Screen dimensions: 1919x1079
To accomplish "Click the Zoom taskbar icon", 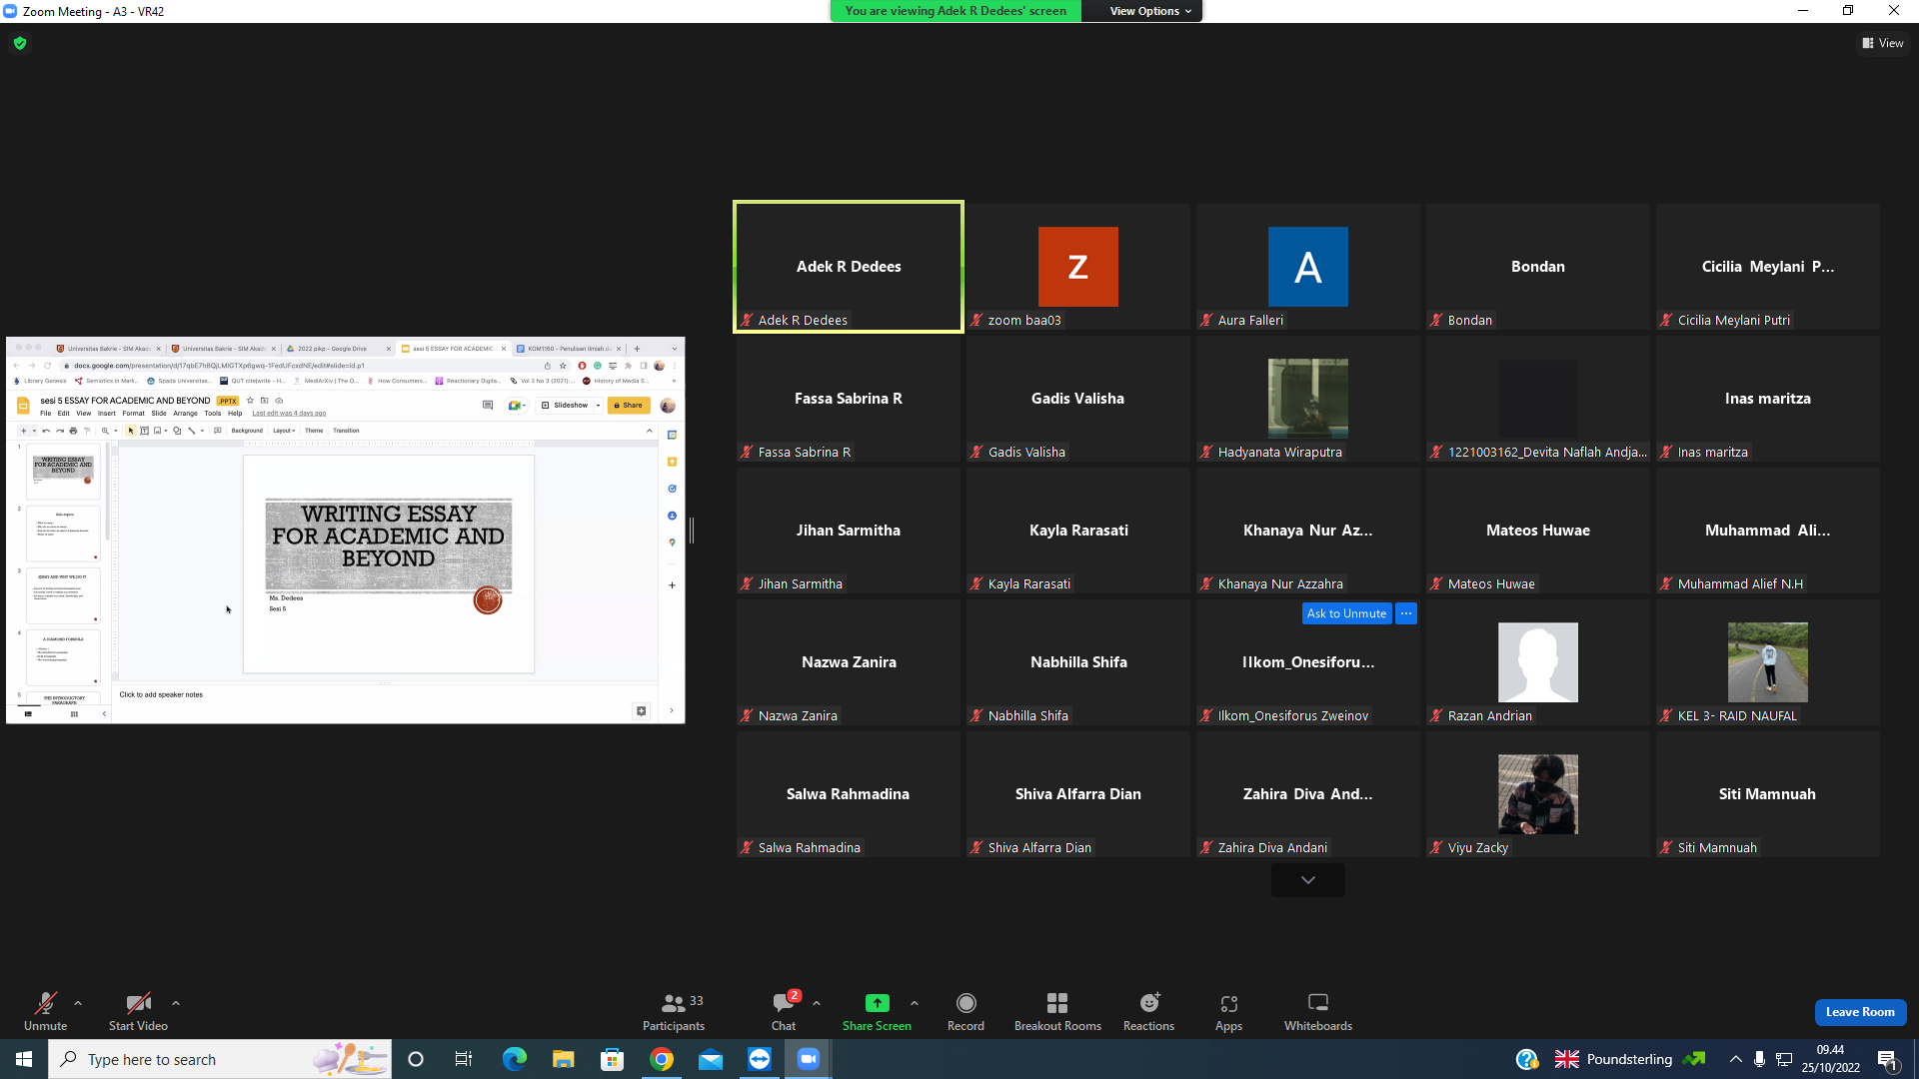I will tap(808, 1059).
